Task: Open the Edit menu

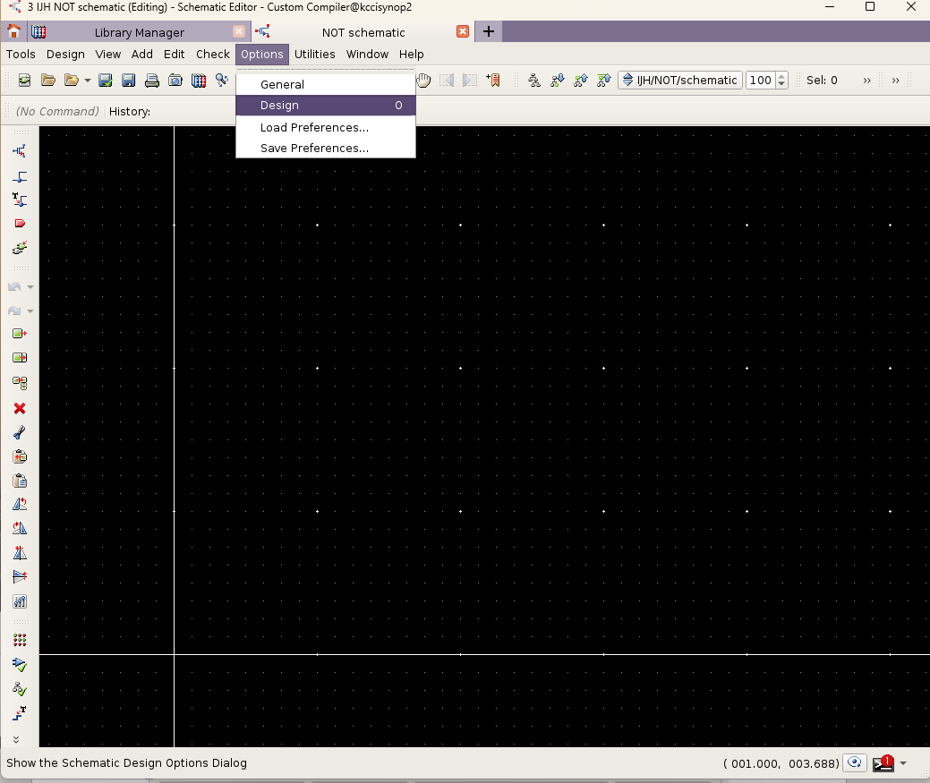Action: 175,54
